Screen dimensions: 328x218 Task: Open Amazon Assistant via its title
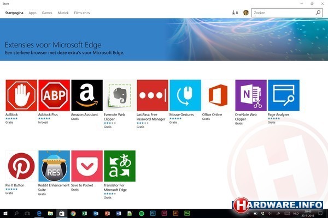coord(84,114)
